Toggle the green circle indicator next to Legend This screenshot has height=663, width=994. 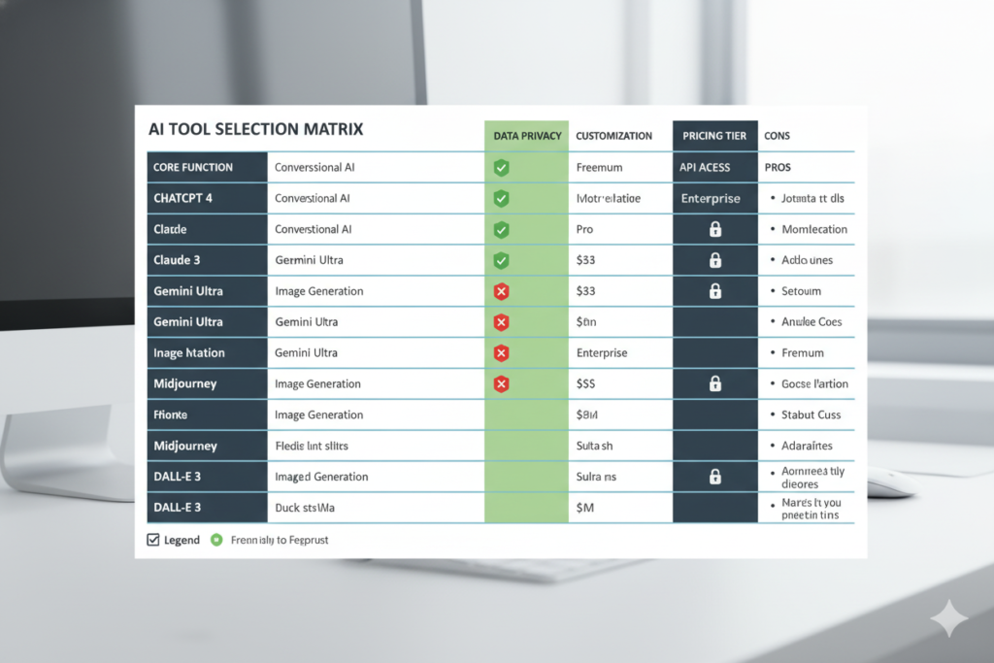(215, 540)
